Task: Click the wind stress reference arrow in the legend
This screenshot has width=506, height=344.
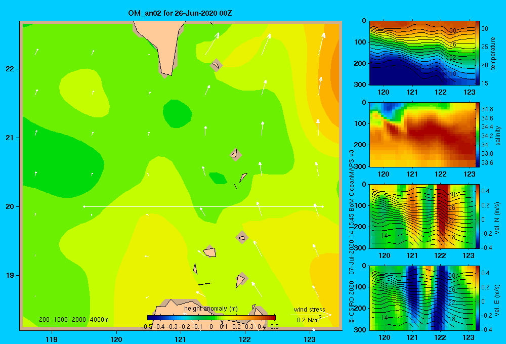Action: (x=311, y=315)
